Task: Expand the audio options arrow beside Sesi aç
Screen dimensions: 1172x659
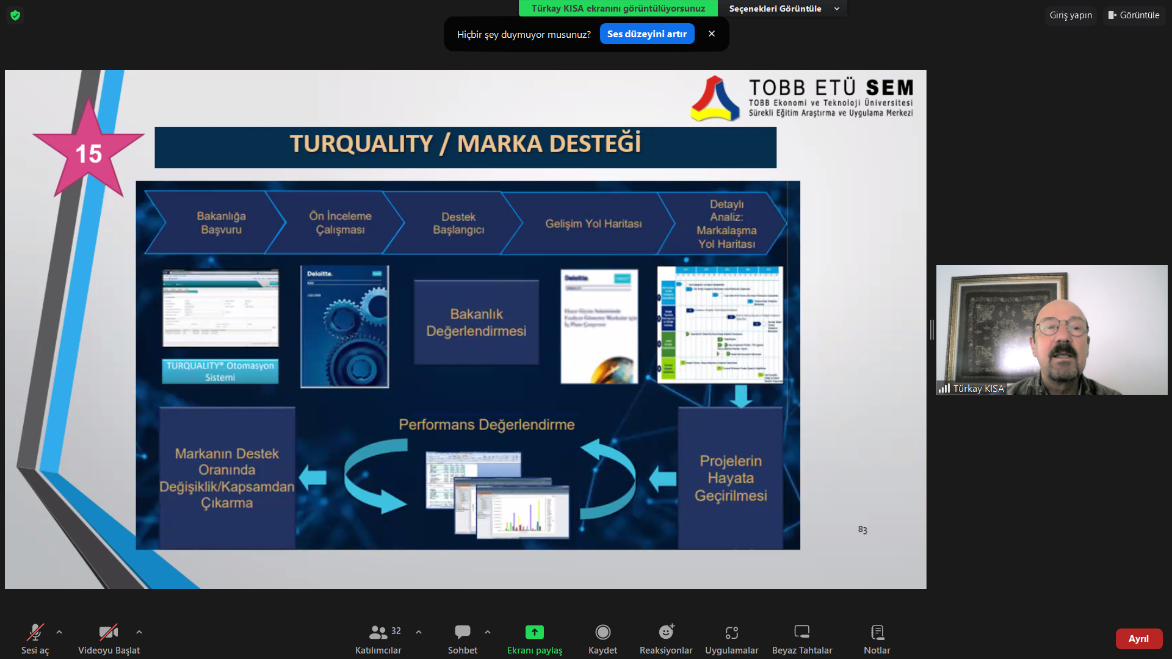Action: coord(59,632)
